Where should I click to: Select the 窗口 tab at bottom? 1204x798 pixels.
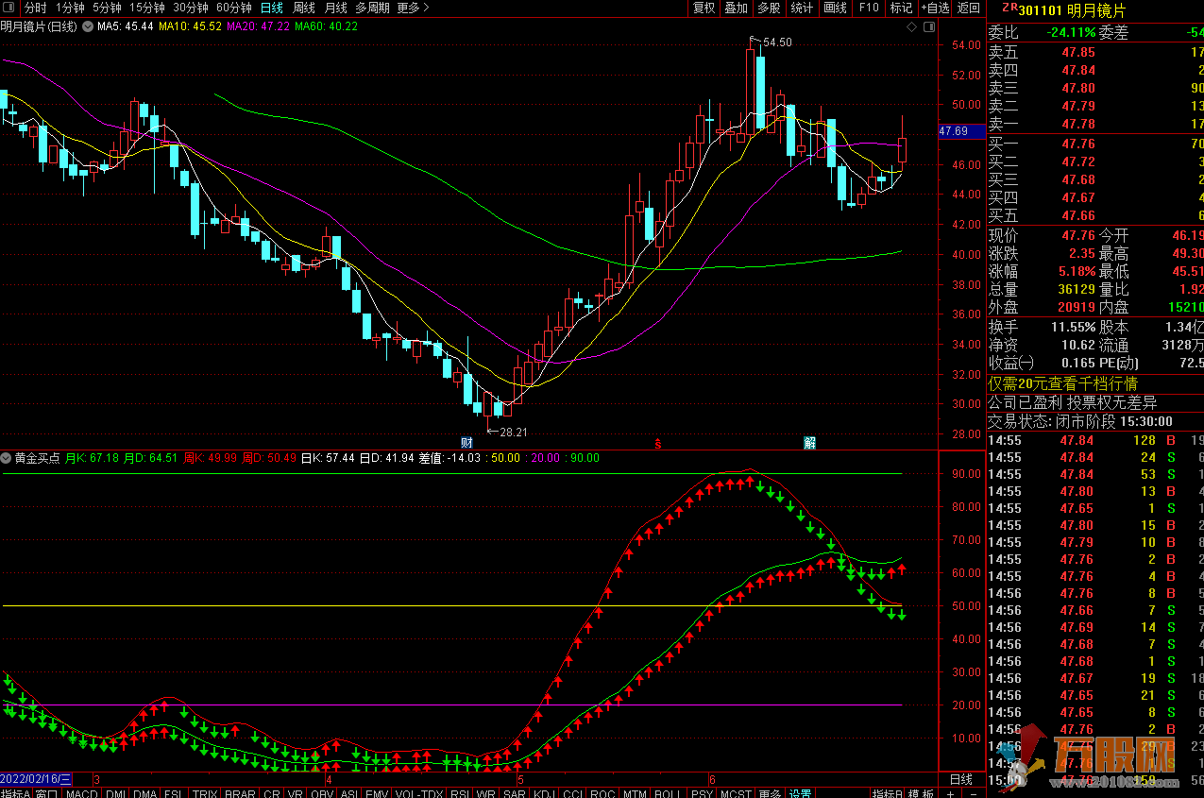click(47, 794)
